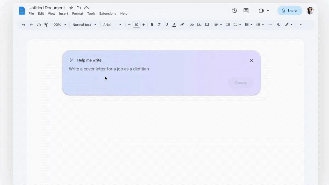Screen dimensions: 329x185
Task: Select the Paint format tool
Action: pyautogui.click(x=46, y=25)
